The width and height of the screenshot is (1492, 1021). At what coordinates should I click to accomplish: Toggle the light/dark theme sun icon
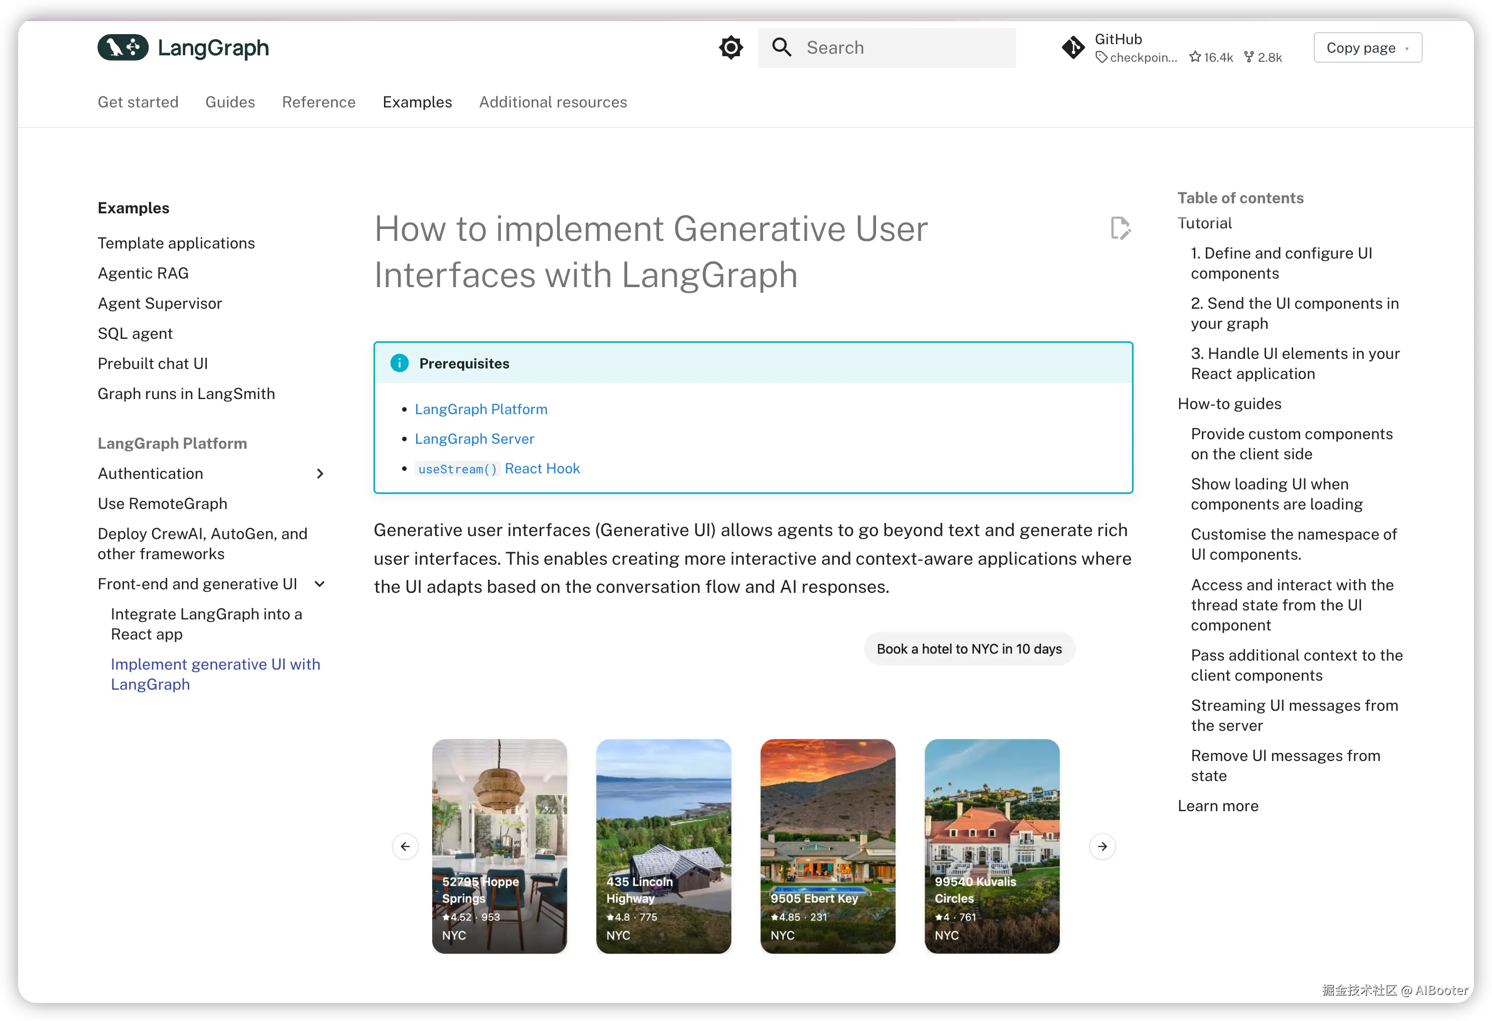[x=730, y=48]
